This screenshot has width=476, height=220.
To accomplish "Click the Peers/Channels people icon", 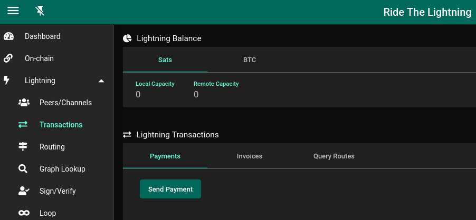I will pyautogui.click(x=24, y=103).
